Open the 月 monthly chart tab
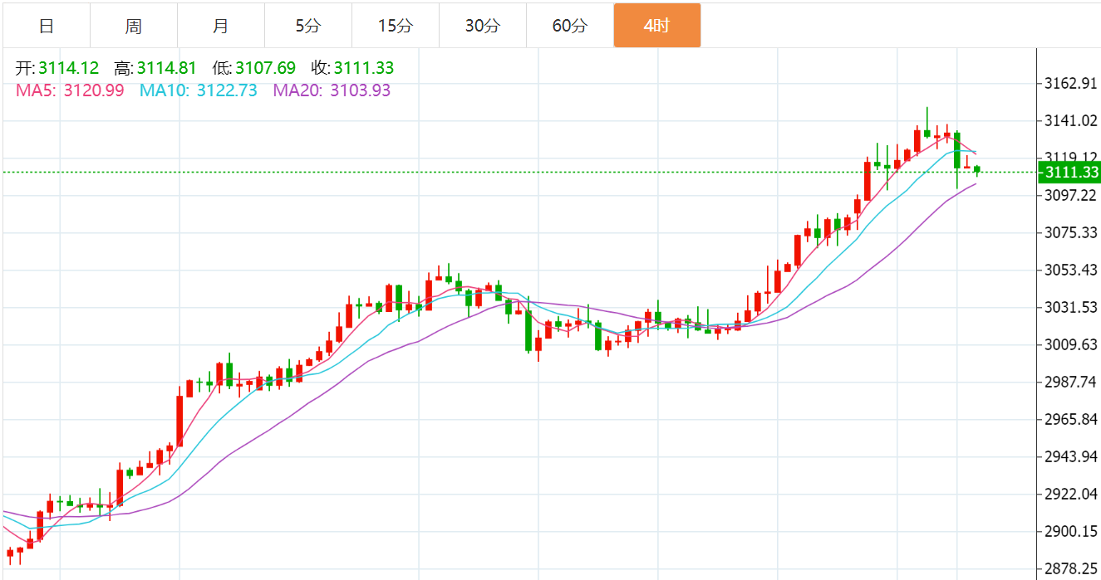The width and height of the screenshot is (1101, 580). 221,26
